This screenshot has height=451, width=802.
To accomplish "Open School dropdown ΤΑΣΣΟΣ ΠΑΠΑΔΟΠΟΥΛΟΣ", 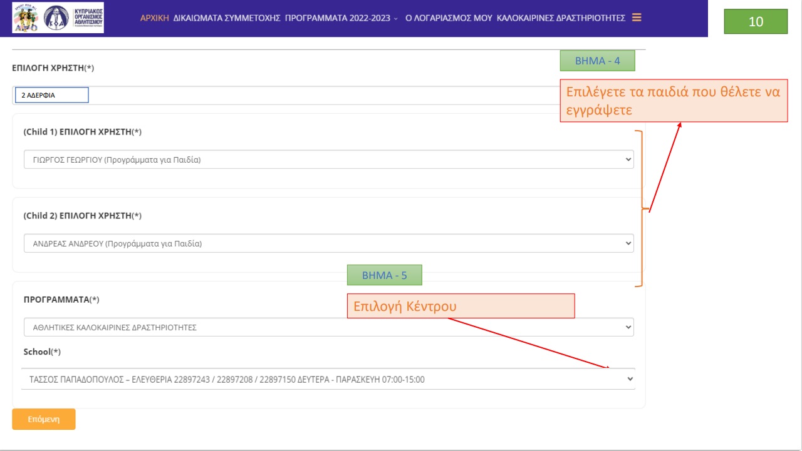I will click(x=328, y=379).
